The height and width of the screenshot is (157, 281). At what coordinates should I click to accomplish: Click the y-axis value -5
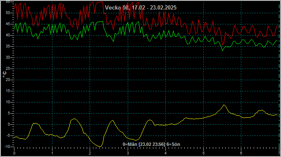8,136
